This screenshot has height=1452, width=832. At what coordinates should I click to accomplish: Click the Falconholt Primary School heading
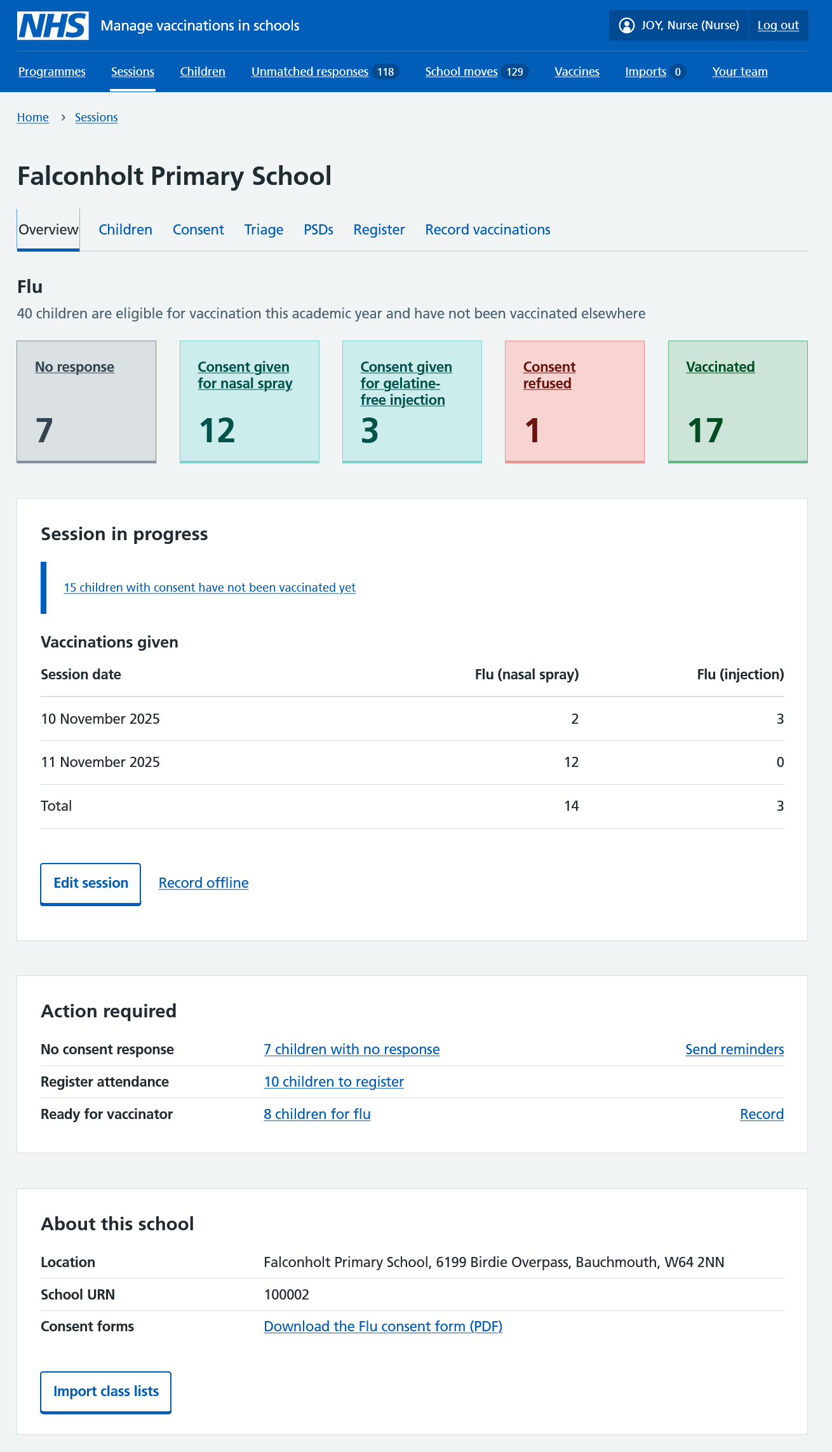click(x=174, y=176)
